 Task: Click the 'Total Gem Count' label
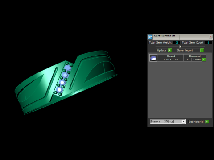[193, 43]
